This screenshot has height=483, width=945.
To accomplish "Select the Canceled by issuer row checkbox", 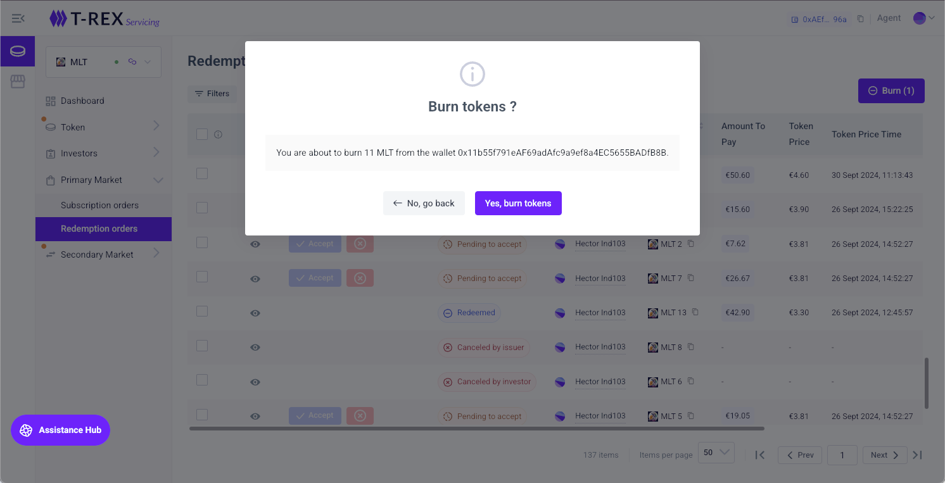I will coord(202,346).
